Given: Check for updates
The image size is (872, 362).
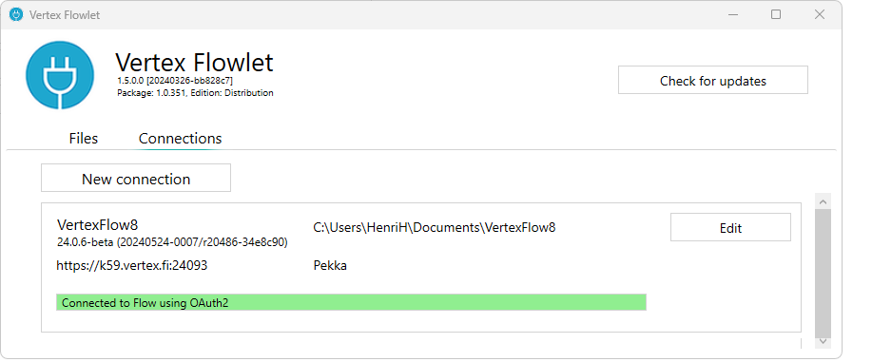Looking at the screenshot, I should [x=712, y=81].
